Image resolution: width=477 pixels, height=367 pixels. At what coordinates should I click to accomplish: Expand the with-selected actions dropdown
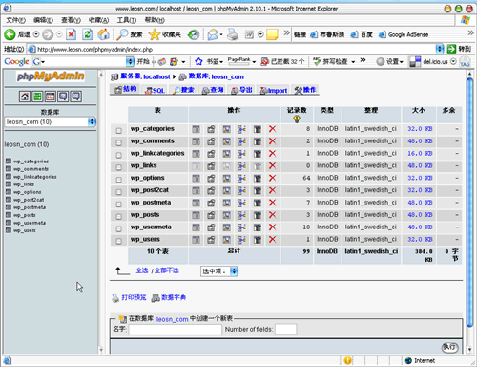click(x=219, y=271)
